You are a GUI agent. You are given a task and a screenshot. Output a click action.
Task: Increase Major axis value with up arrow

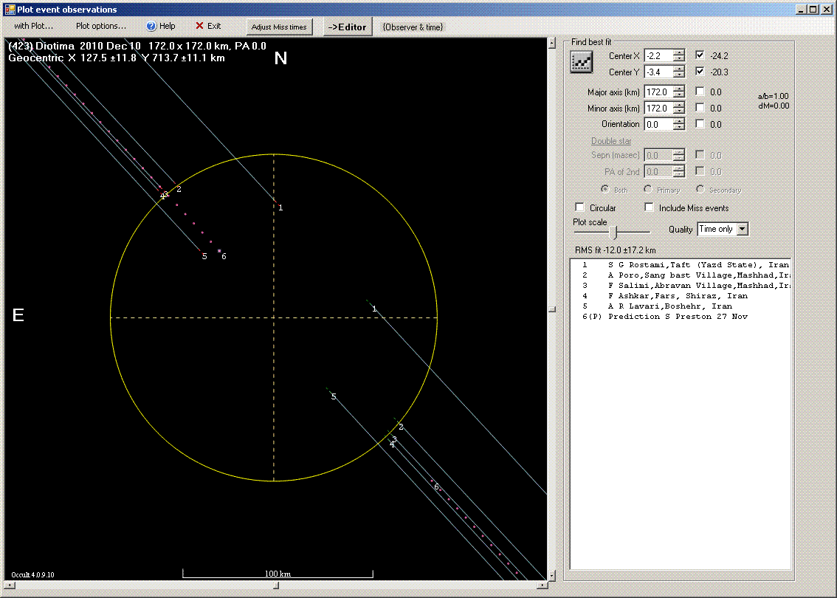[678, 89]
